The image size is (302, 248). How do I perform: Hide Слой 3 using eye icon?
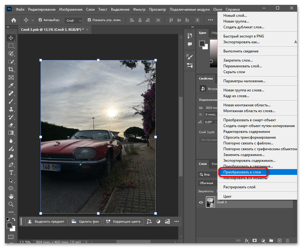(201, 202)
